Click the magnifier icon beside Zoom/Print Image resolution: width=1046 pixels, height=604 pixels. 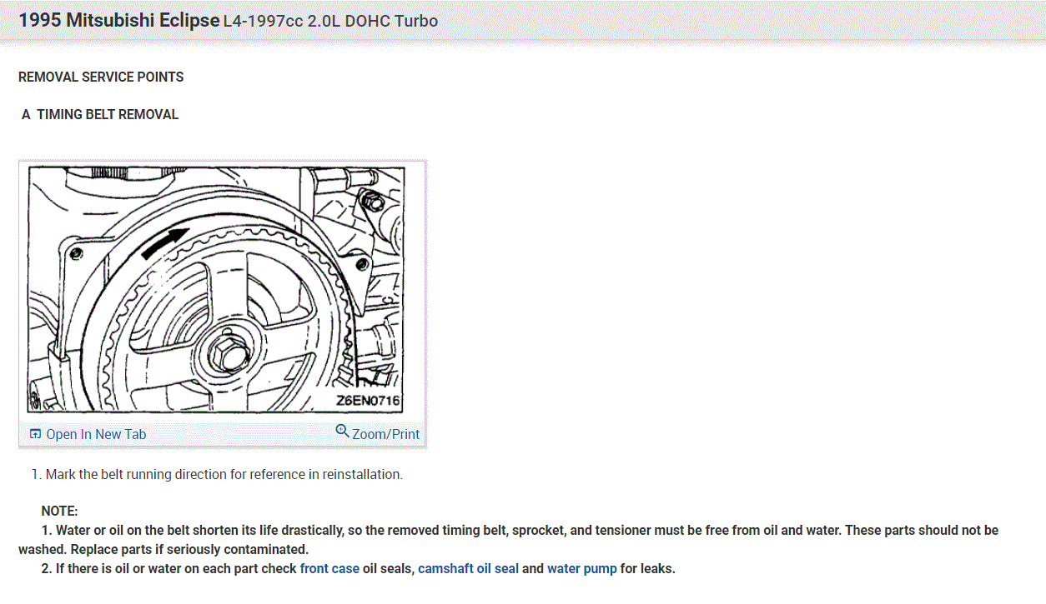click(342, 431)
